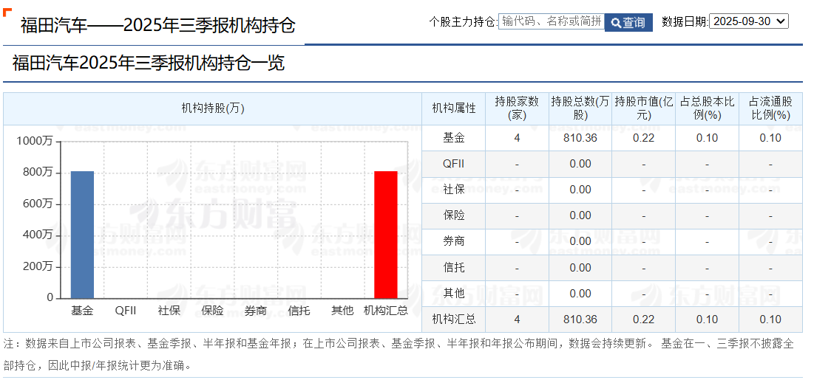The image size is (831, 380).
Task: Click 占流通股比例 0.10 in the 机构汇总 row
Action: [770, 319]
